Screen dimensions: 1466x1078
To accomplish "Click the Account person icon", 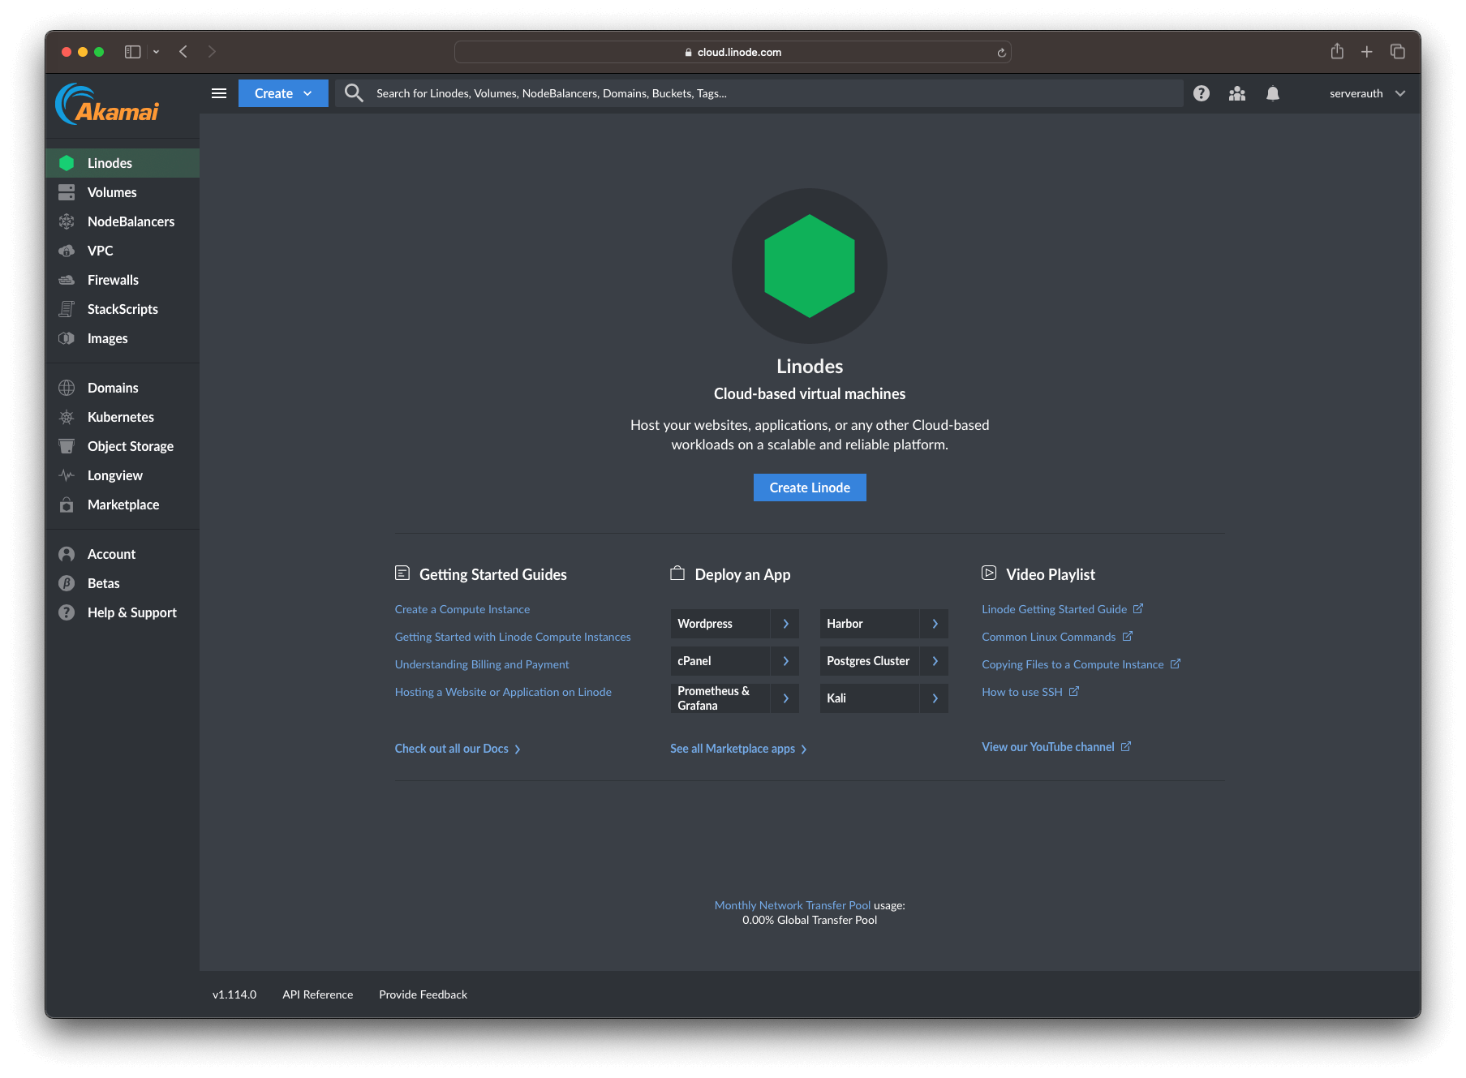I will pyautogui.click(x=67, y=554).
